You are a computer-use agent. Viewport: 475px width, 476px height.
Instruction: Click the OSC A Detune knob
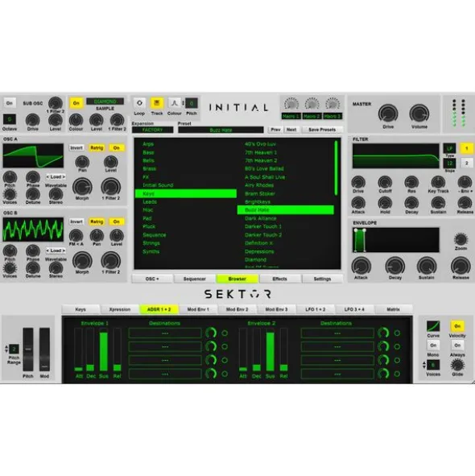(33, 194)
